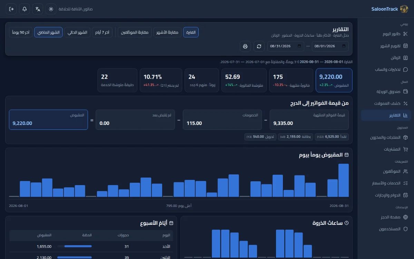
Task: Select the الشهر الحالي range
Action: (77, 32)
